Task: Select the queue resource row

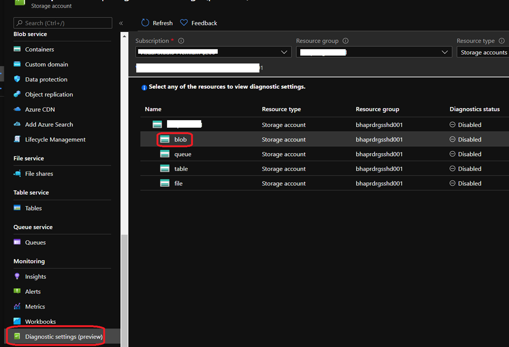Action: [x=182, y=154]
